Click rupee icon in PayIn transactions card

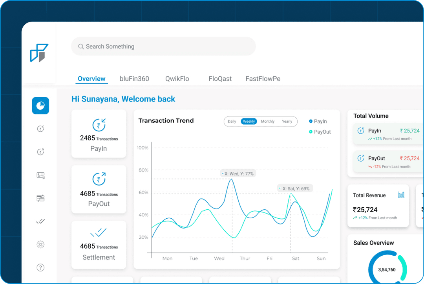coord(99,125)
